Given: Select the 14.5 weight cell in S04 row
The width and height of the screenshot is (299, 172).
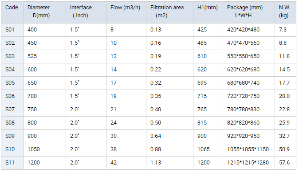Looking at the screenshot, I should [285, 70].
